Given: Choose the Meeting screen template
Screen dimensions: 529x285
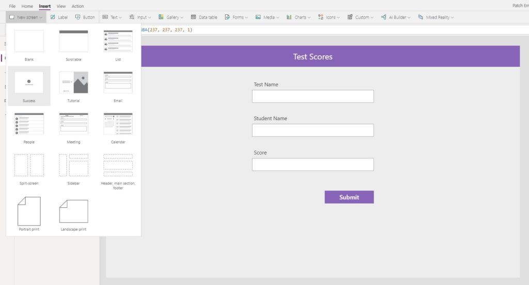Looking at the screenshot, I should point(73,128).
